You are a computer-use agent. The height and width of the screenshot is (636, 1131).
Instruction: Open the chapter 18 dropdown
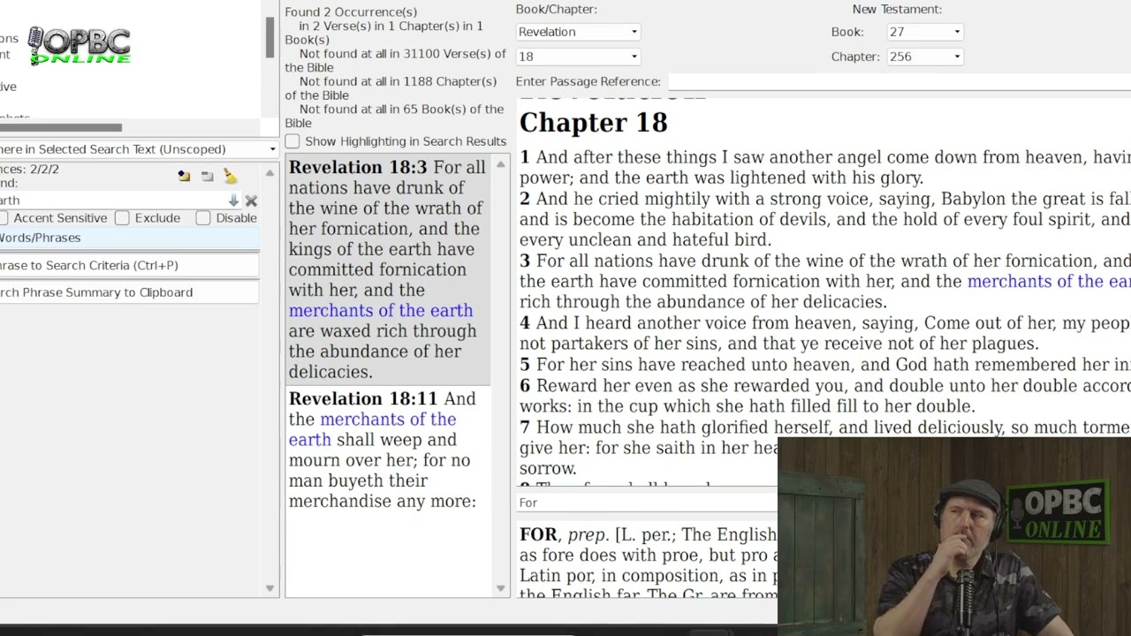(578, 57)
